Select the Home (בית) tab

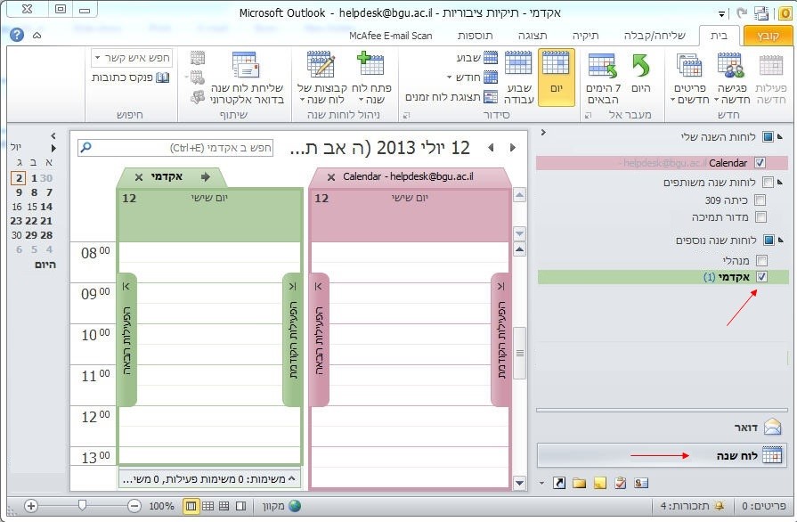(719, 36)
